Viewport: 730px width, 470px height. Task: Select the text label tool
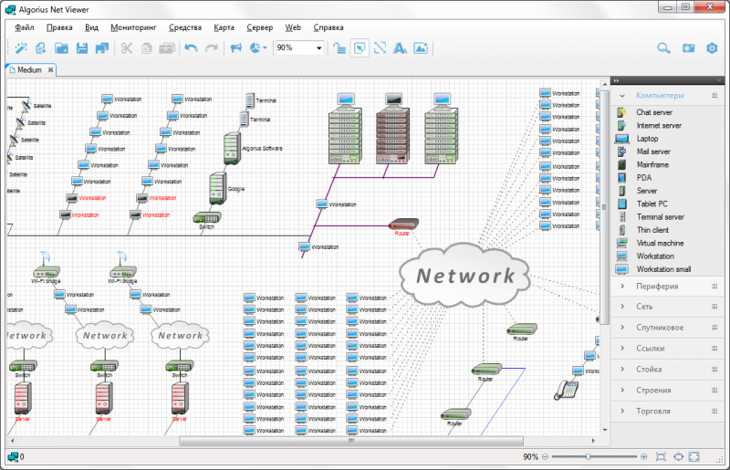[400, 48]
